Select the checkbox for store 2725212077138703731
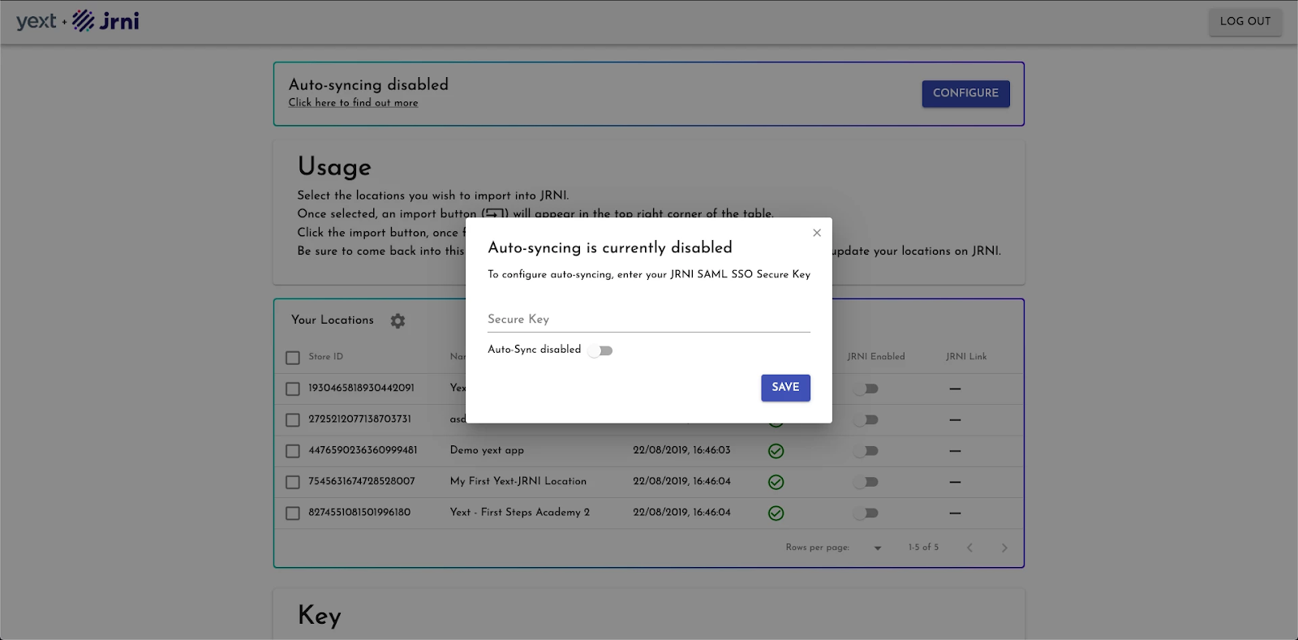Image resolution: width=1298 pixels, height=640 pixels. click(293, 420)
